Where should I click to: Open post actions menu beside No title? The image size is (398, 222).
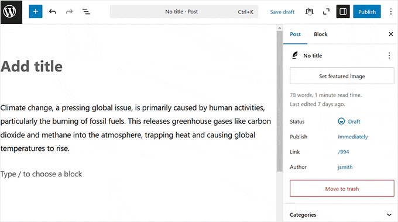point(389,56)
